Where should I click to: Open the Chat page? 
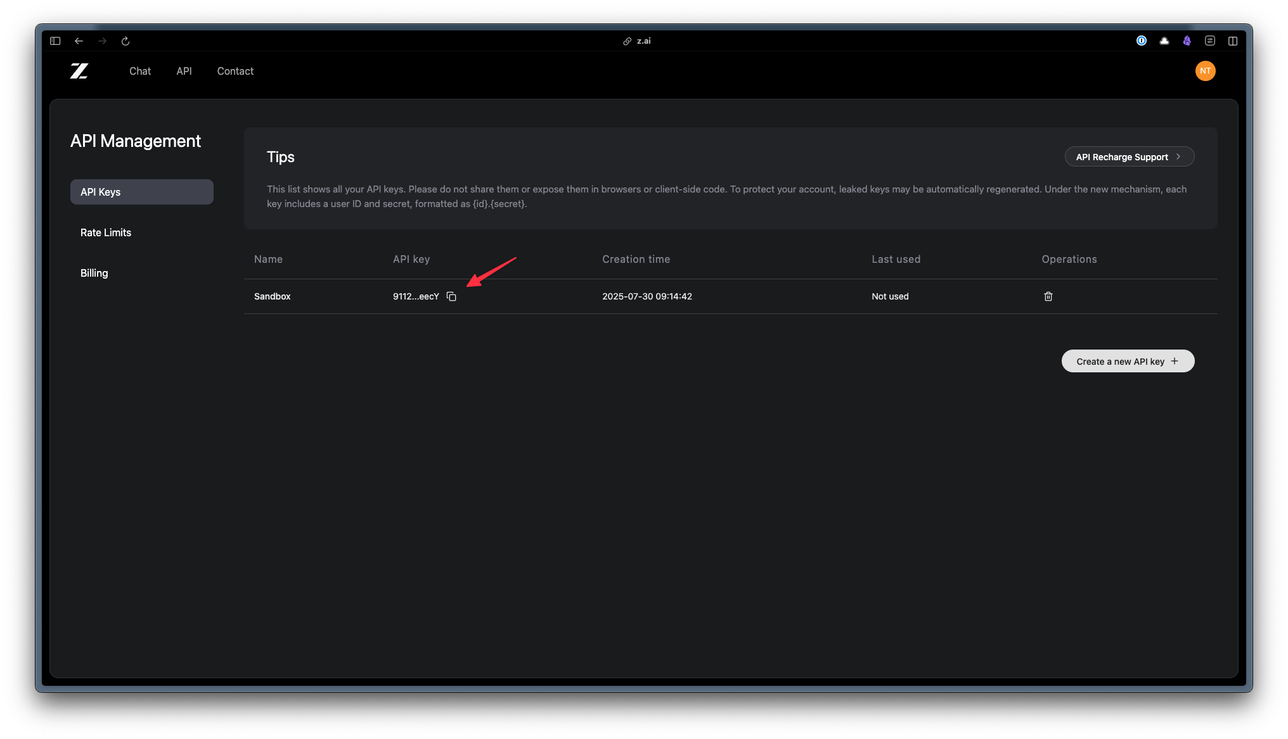point(140,71)
